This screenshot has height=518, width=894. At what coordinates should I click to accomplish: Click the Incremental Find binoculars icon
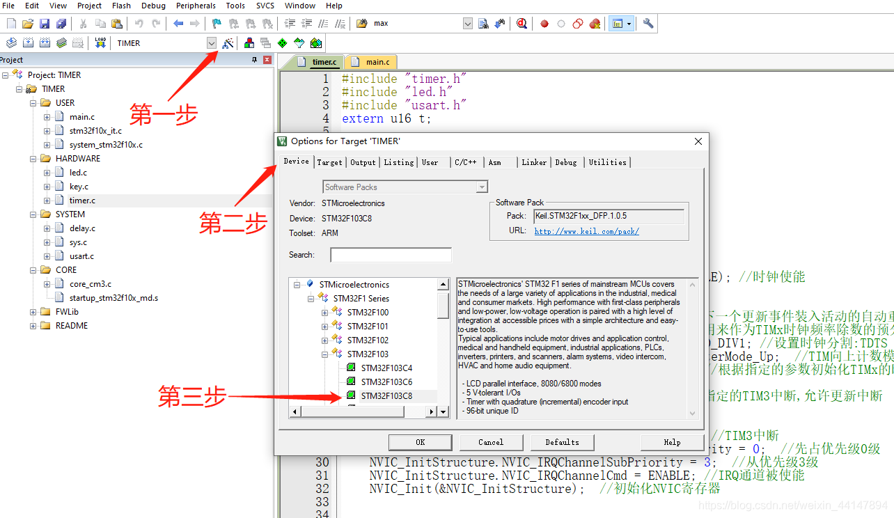(500, 24)
